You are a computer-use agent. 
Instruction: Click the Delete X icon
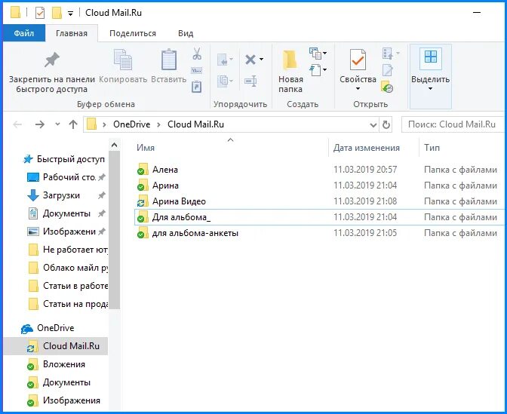click(x=250, y=60)
